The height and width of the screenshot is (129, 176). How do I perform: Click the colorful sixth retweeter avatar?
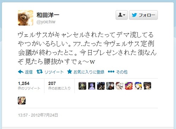pos(129,86)
